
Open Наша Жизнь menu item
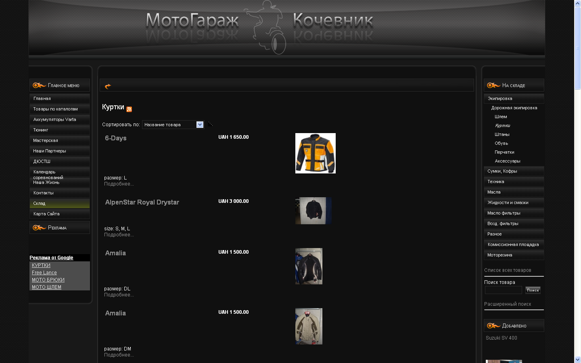point(60,182)
